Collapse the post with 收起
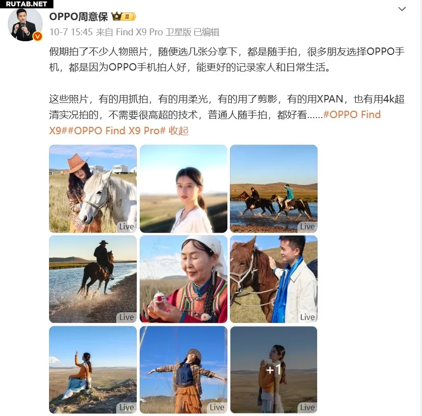Screen dimensions: 422x416 (x=178, y=131)
